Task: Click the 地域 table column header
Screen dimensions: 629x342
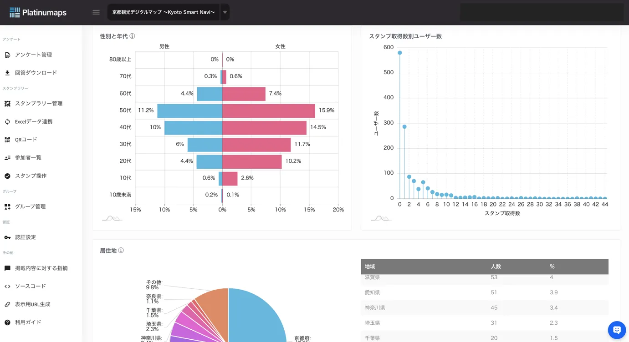Action: click(x=370, y=267)
